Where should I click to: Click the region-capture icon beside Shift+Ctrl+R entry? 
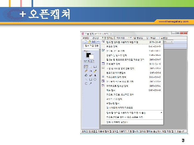(x=103, y=42)
